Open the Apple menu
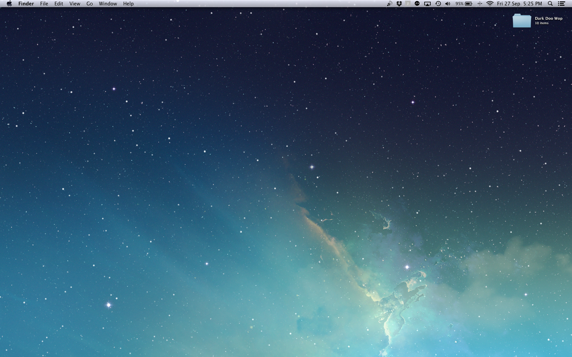This screenshot has height=357, width=572. click(x=9, y=4)
